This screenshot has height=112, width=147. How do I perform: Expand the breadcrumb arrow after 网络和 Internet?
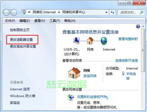59,12
